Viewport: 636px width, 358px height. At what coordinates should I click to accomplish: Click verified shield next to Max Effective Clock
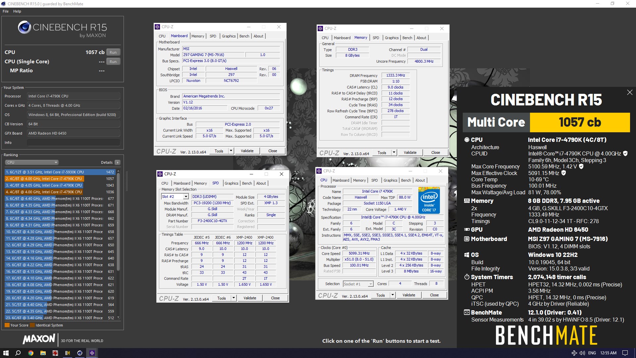[563, 173]
